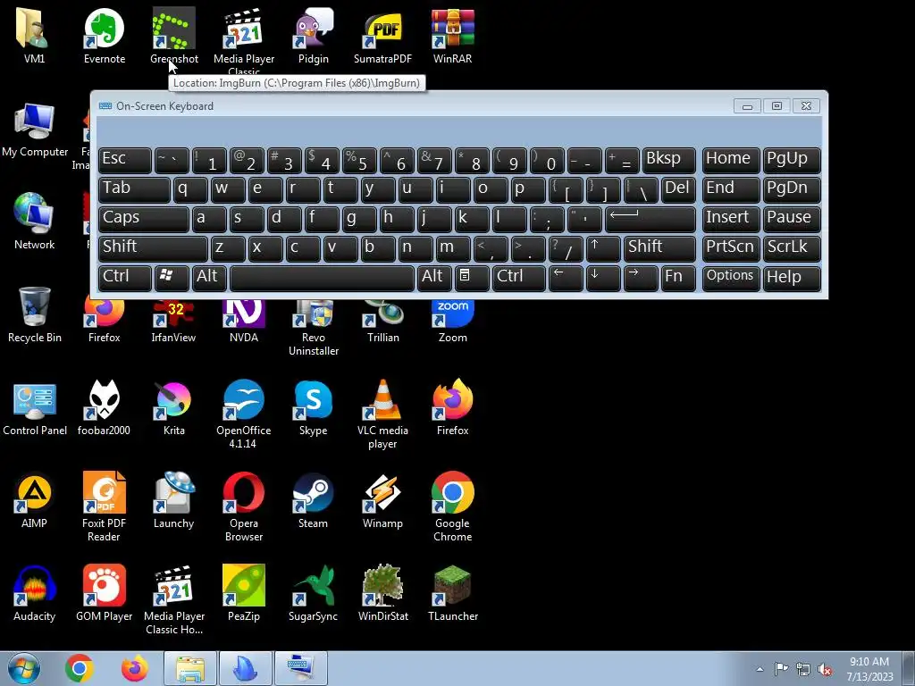Image resolution: width=915 pixels, height=686 pixels.
Task: Open the Recycle Bin
Action: pos(35,315)
